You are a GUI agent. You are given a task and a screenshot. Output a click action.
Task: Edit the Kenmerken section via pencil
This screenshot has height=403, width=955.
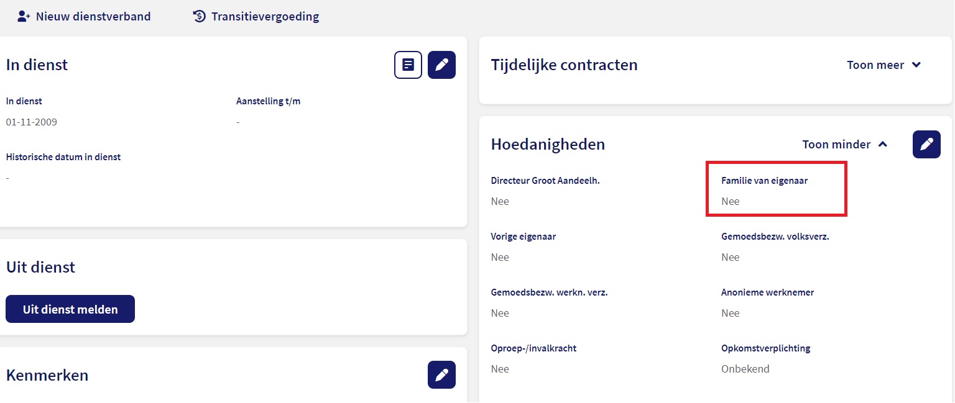pos(441,374)
